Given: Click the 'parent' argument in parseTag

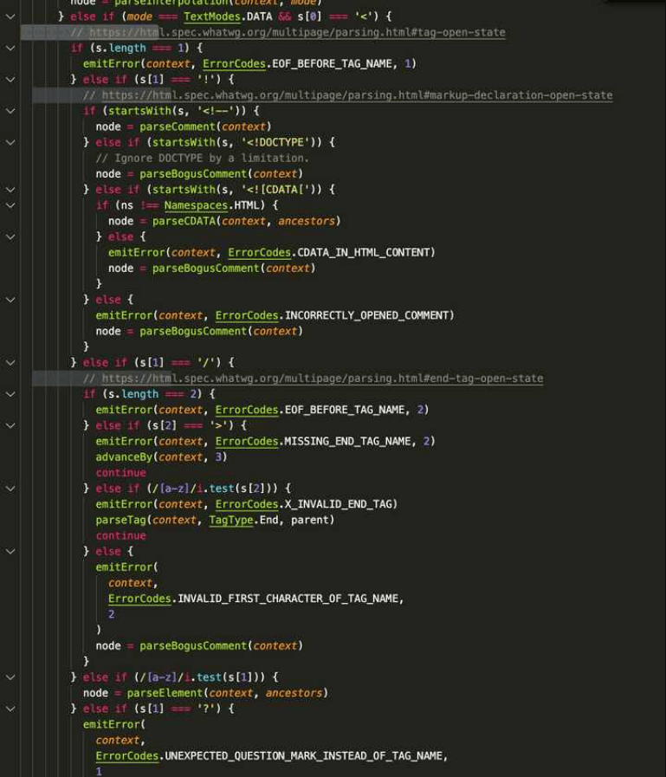Looking at the screenshot, I should point(310,521).
